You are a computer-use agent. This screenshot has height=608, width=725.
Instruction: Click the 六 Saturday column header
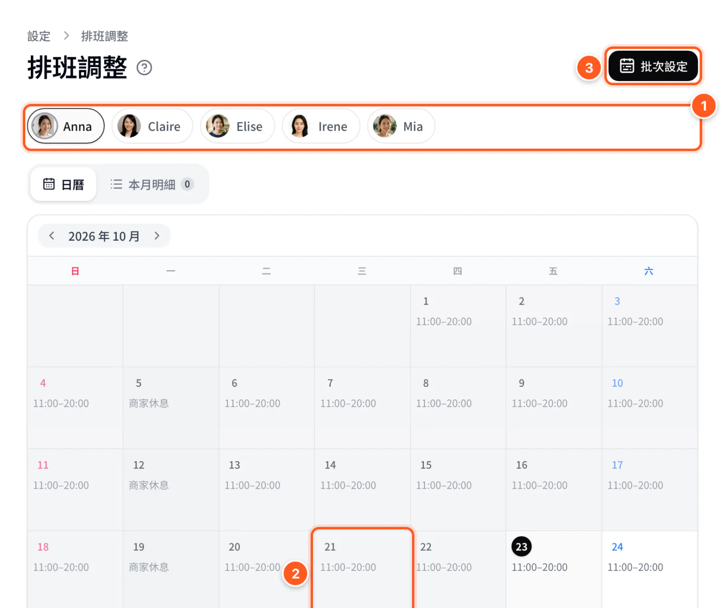pos(649,271)
